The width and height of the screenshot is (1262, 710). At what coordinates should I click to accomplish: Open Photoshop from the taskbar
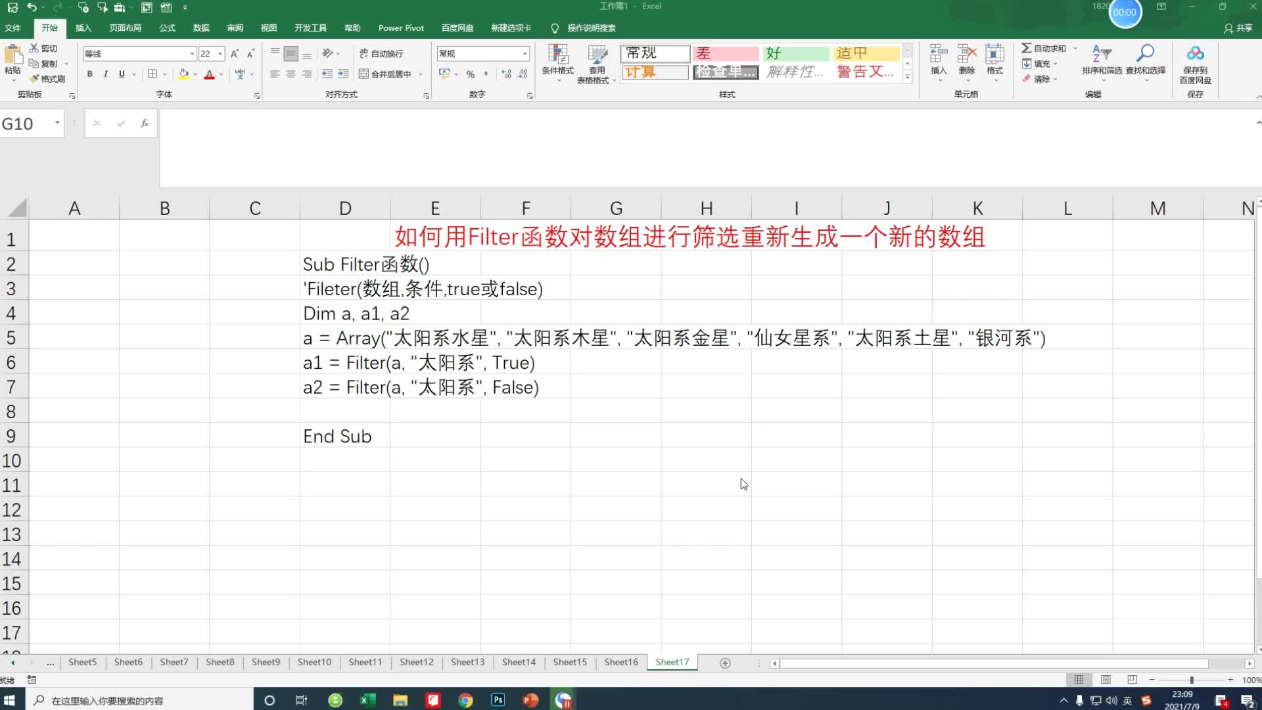(x=498, y=700)
